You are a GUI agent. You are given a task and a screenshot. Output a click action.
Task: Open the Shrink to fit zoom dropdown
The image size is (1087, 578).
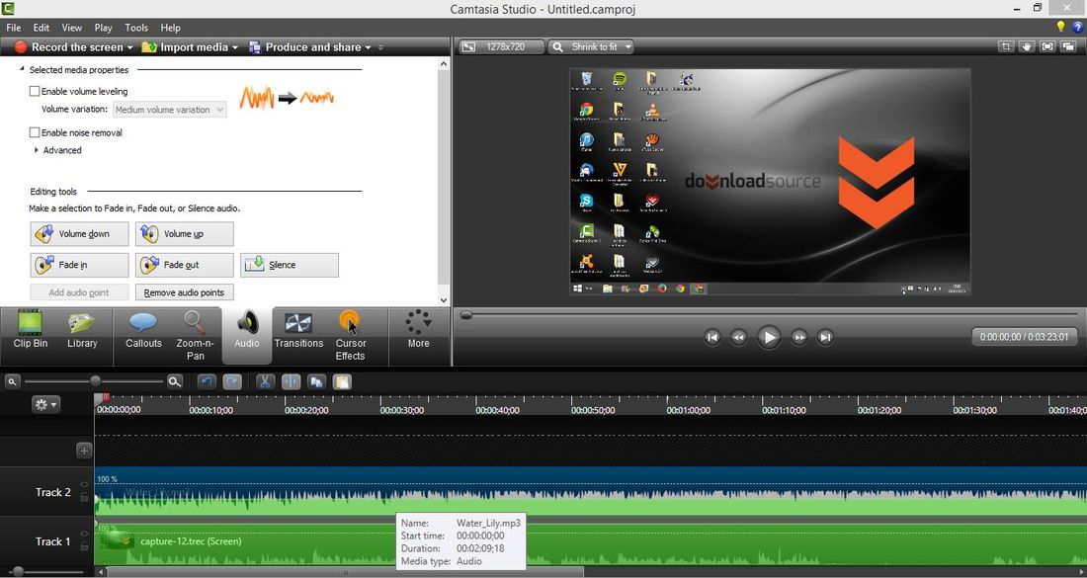tap(591, 46)
